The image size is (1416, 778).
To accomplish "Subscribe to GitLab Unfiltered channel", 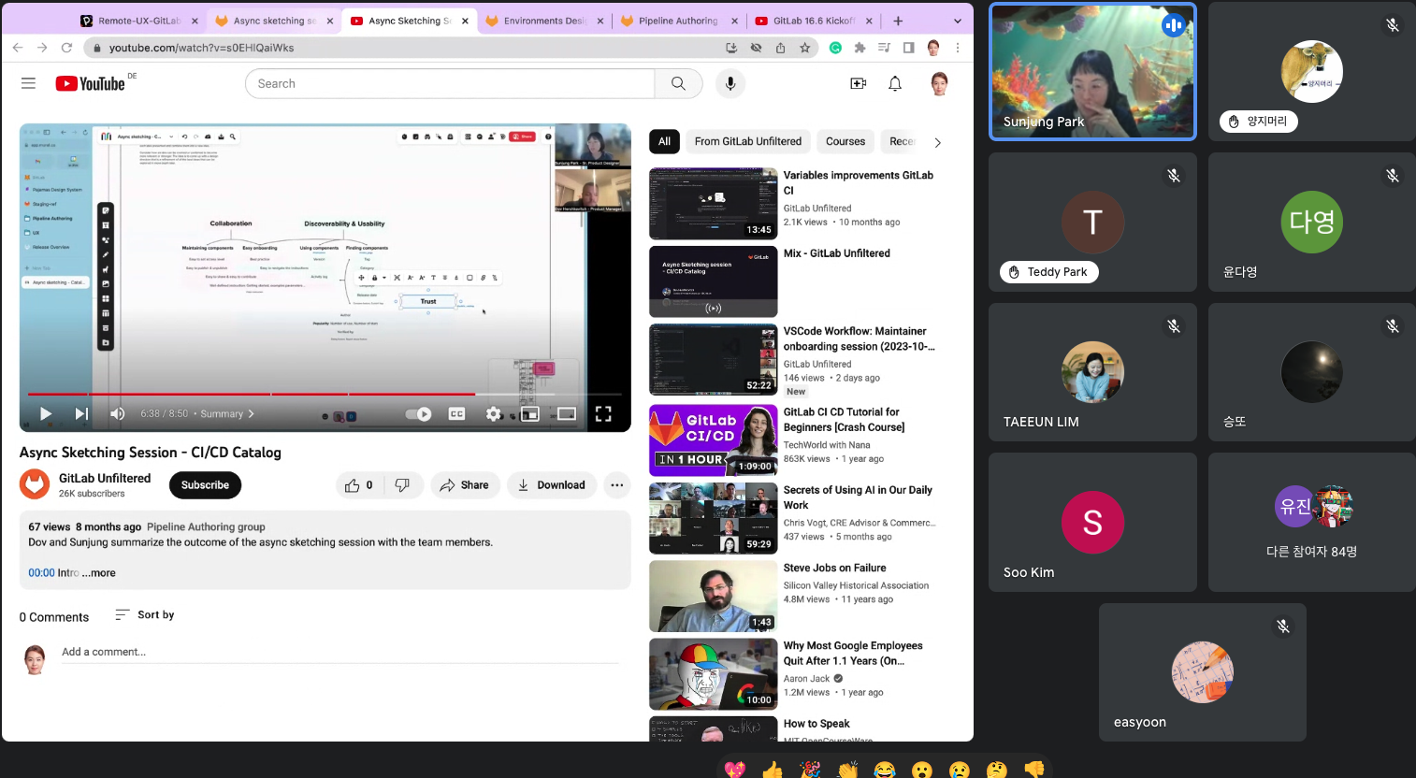I will 205,484.
